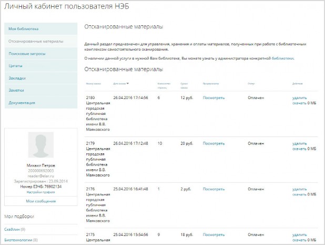Select order date '26.04.2016 17:14:56'

(x=130, y=97)
